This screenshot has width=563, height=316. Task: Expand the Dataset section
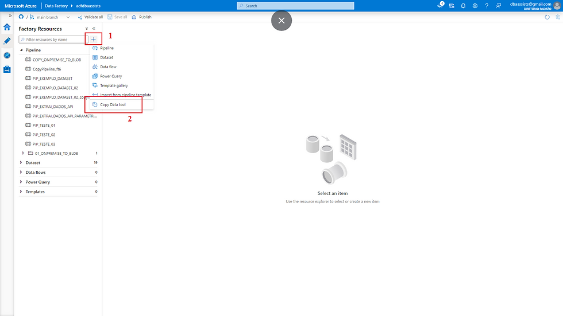click(x=21, y=163)
